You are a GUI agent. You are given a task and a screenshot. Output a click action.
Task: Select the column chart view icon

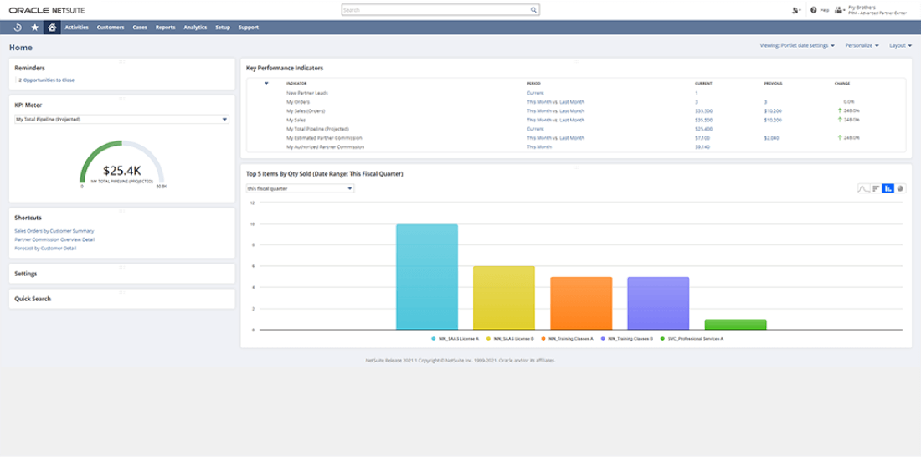pos(888,188)
